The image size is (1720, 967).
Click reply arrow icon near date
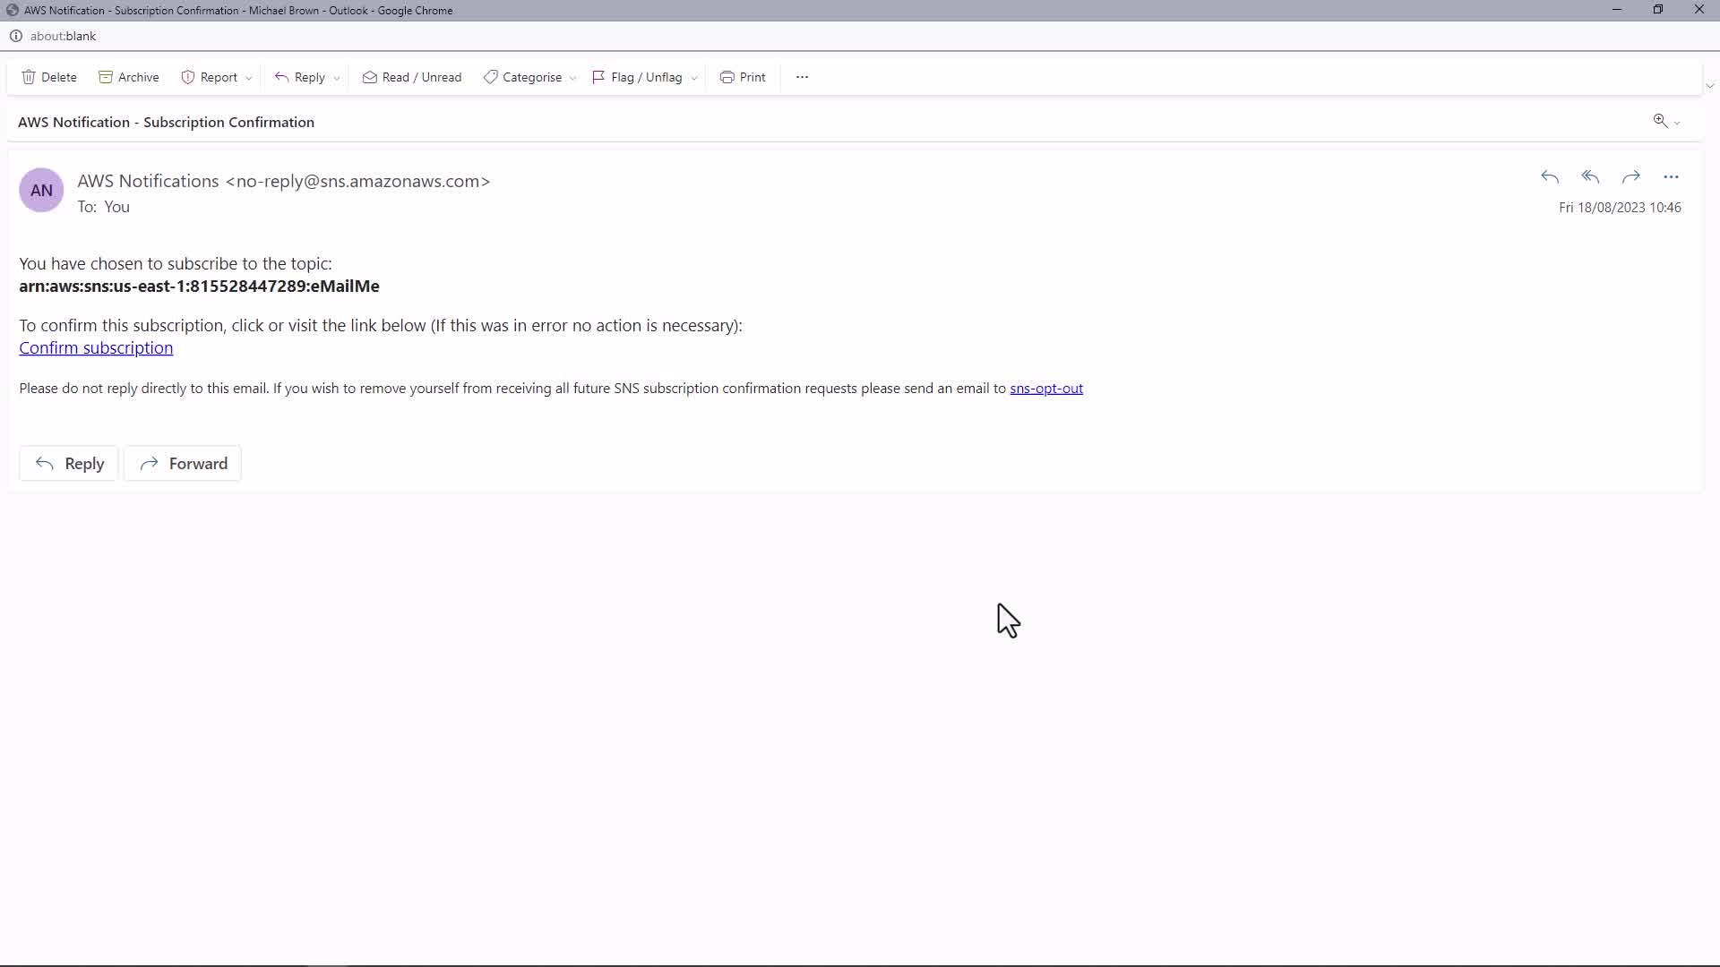pos(1550,176)
